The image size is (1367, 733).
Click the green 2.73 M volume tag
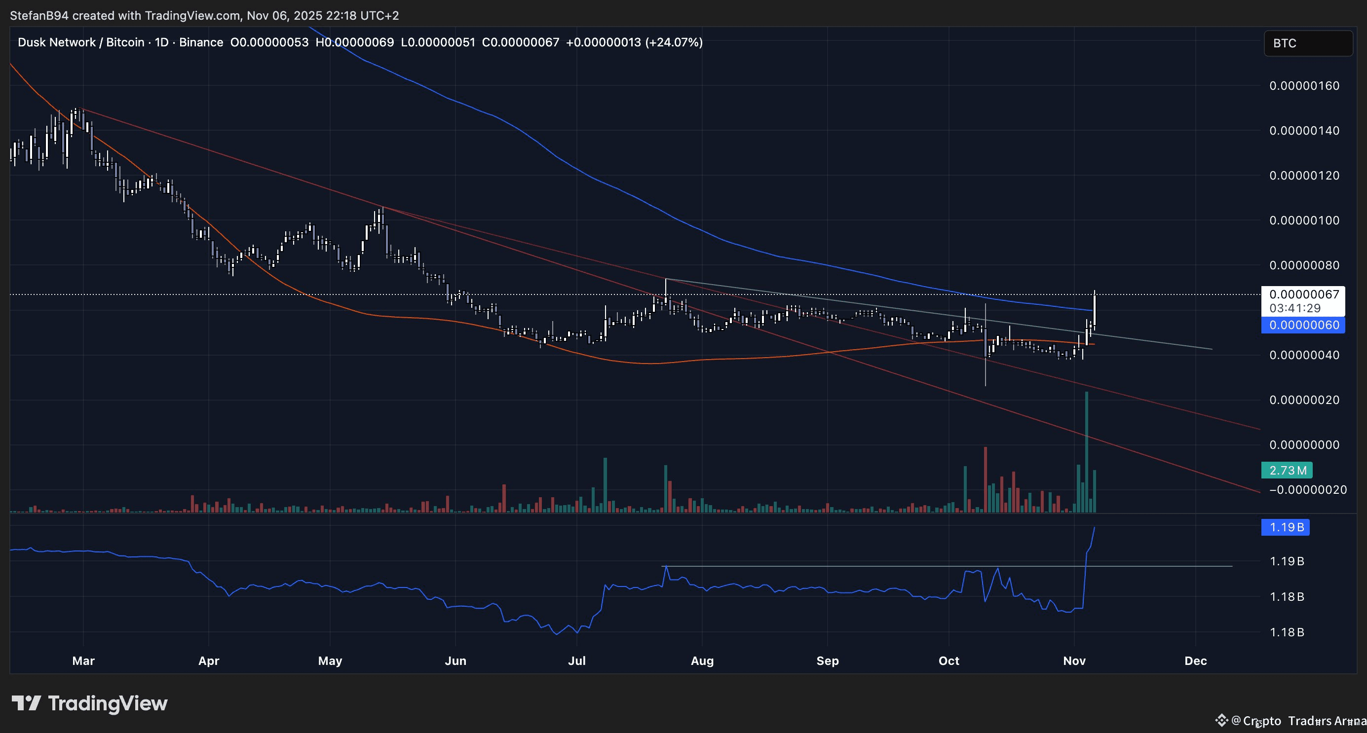pos(1288,470)
